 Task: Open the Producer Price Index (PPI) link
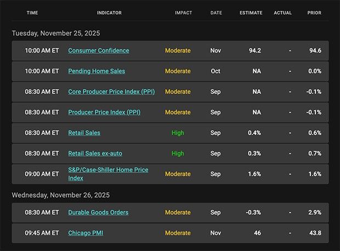[104, 112]
